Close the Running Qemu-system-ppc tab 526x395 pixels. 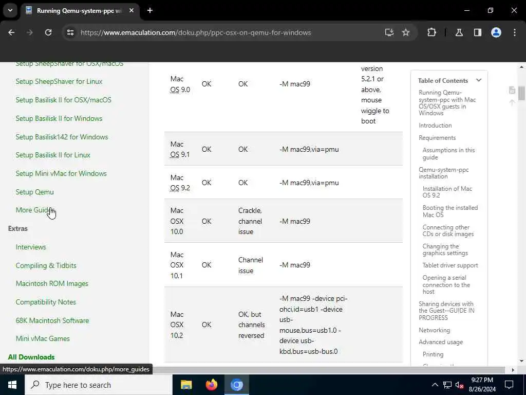(x=131, y=10)
